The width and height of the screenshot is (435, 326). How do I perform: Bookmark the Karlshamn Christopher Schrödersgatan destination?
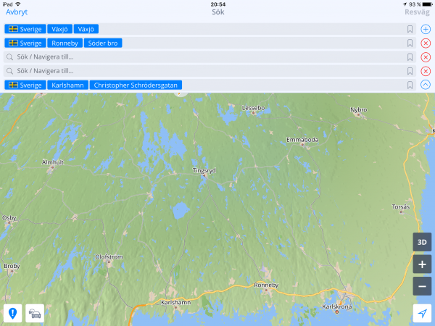(x=410, y=85)
